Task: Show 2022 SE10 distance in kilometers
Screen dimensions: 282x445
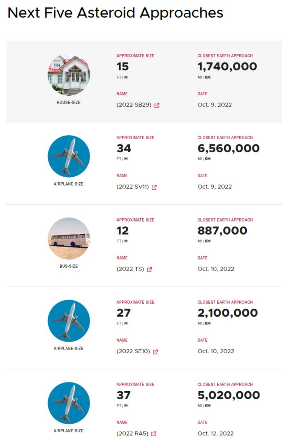Action: coord(208,324)
